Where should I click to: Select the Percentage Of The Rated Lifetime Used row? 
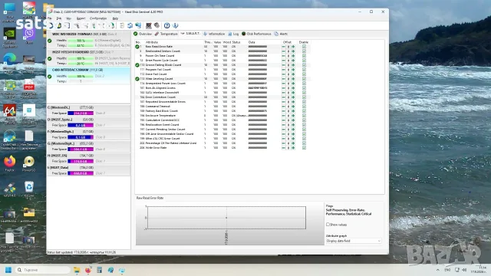[222, 143]
